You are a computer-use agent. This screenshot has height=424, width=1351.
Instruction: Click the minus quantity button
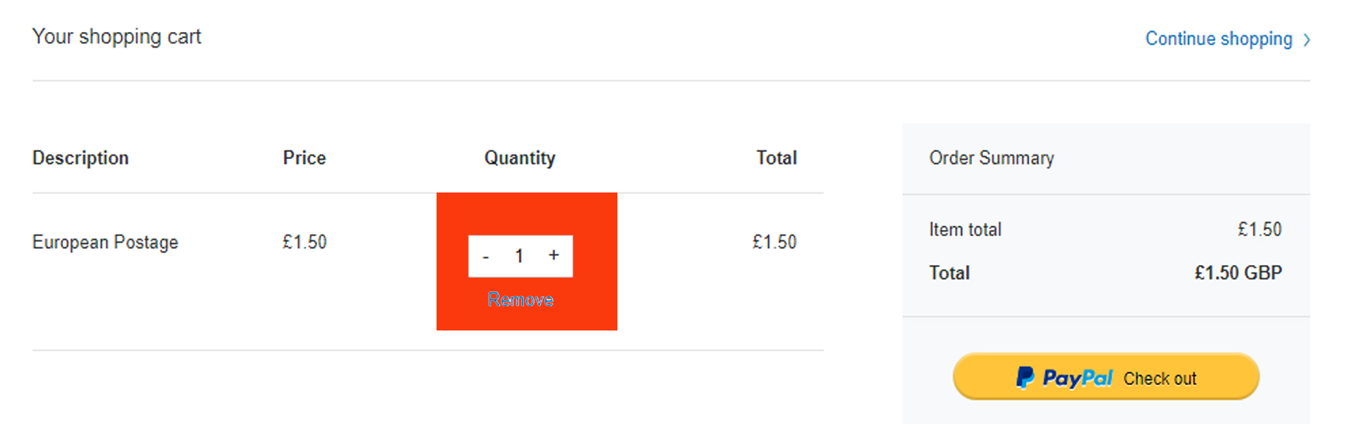(486, 256)
